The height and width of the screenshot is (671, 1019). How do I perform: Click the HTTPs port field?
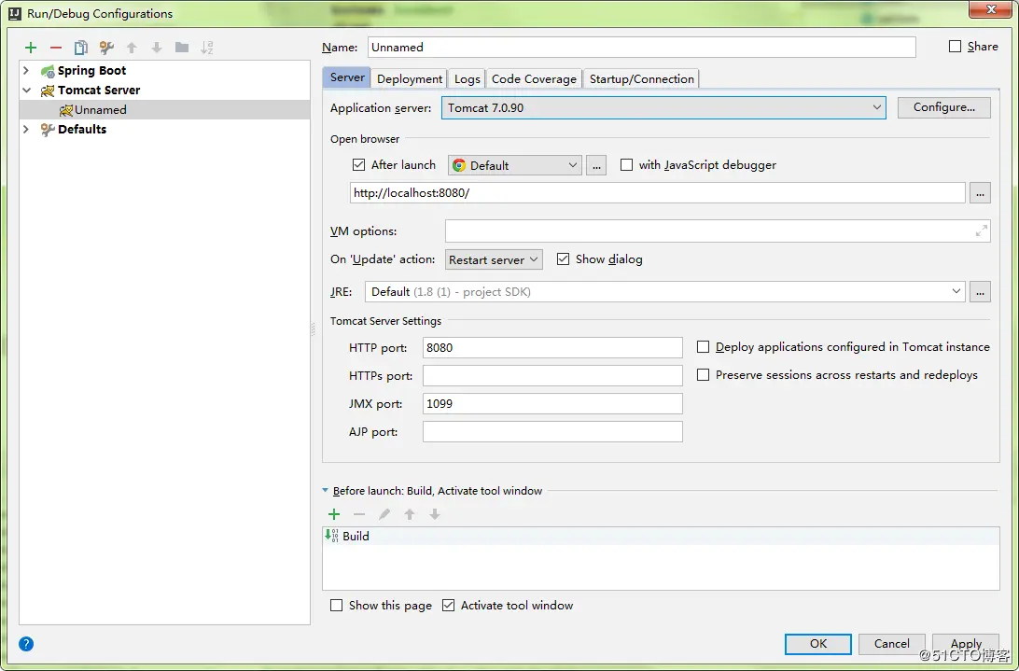(x=552, y=375)
